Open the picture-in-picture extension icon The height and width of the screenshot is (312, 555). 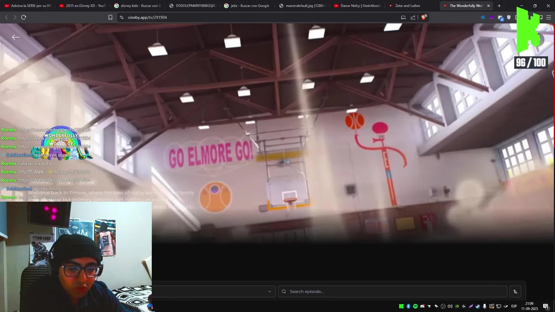coord(500,18)
